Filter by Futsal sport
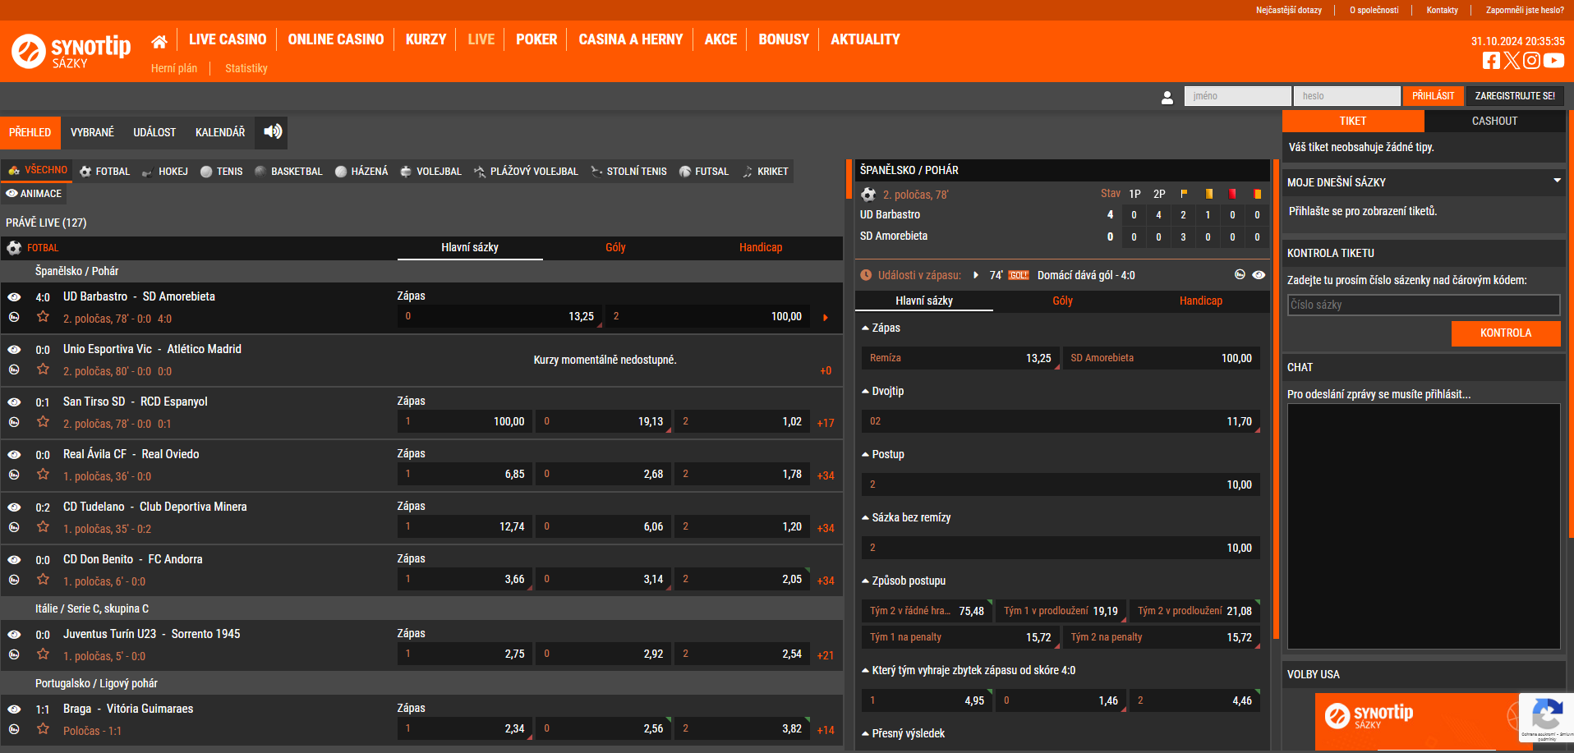The image size is (1574, 753). click(x=704, y=172)
